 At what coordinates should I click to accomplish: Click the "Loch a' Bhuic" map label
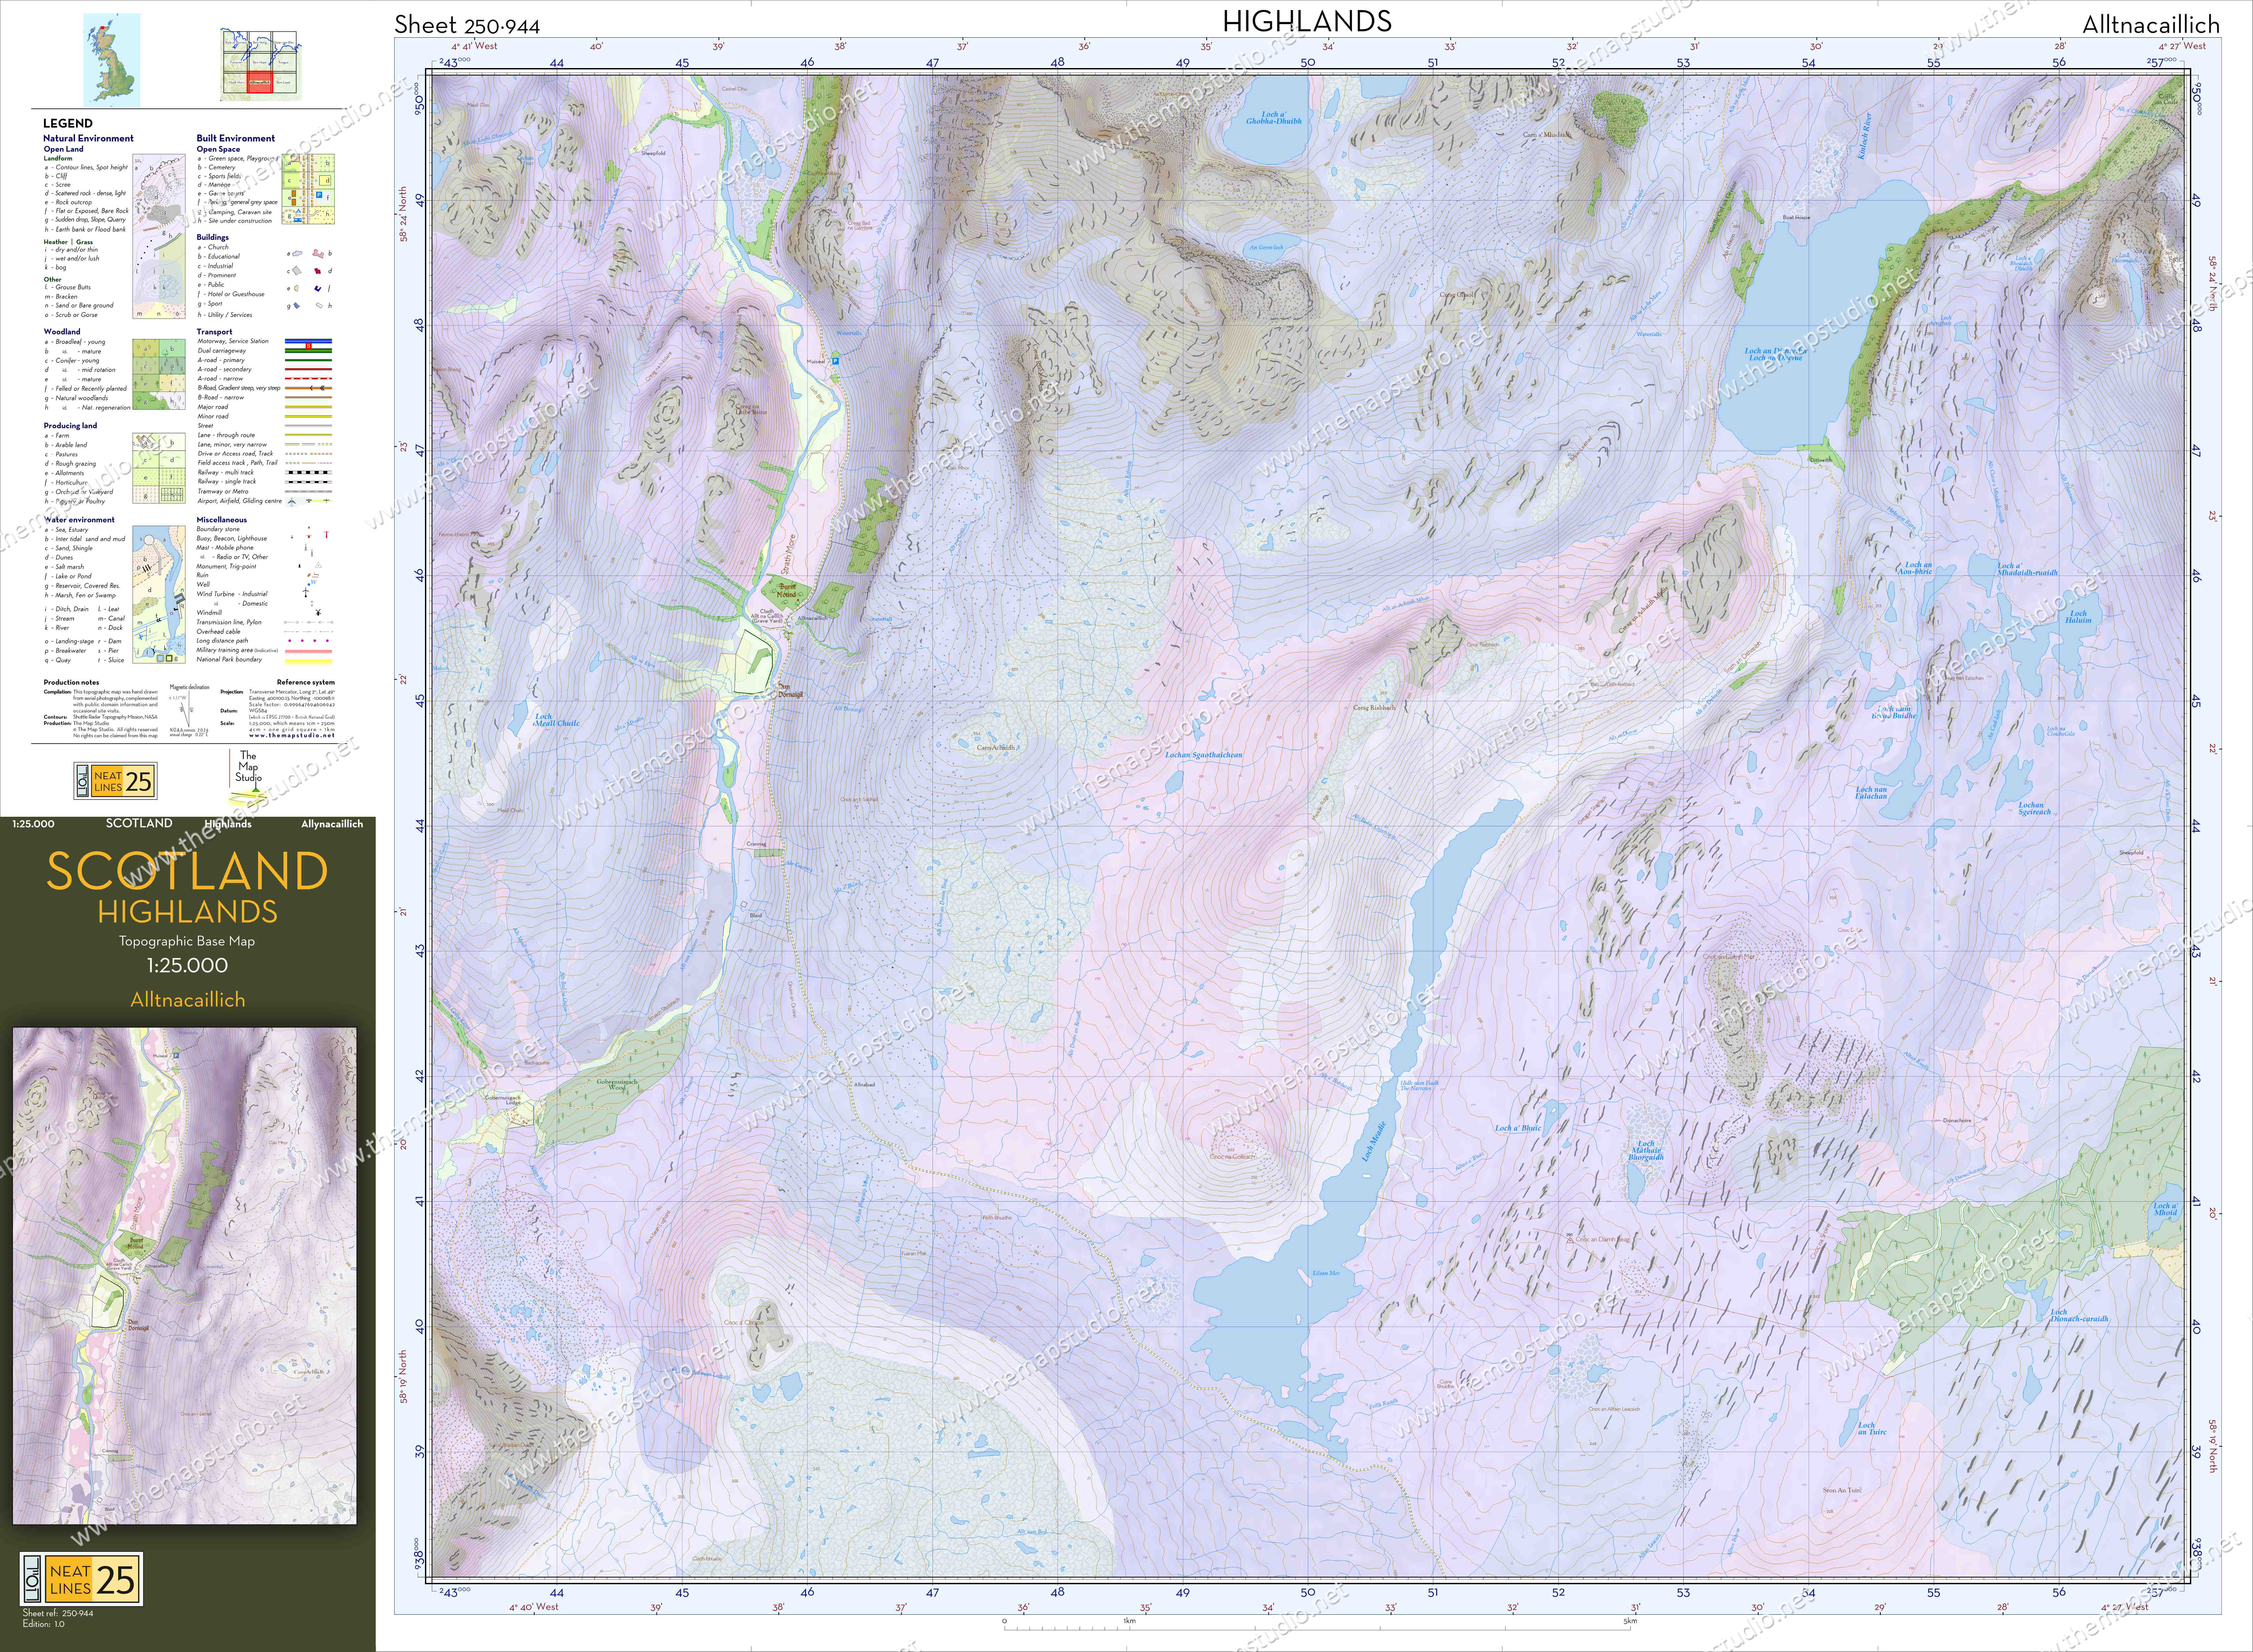[1518, 1128]
